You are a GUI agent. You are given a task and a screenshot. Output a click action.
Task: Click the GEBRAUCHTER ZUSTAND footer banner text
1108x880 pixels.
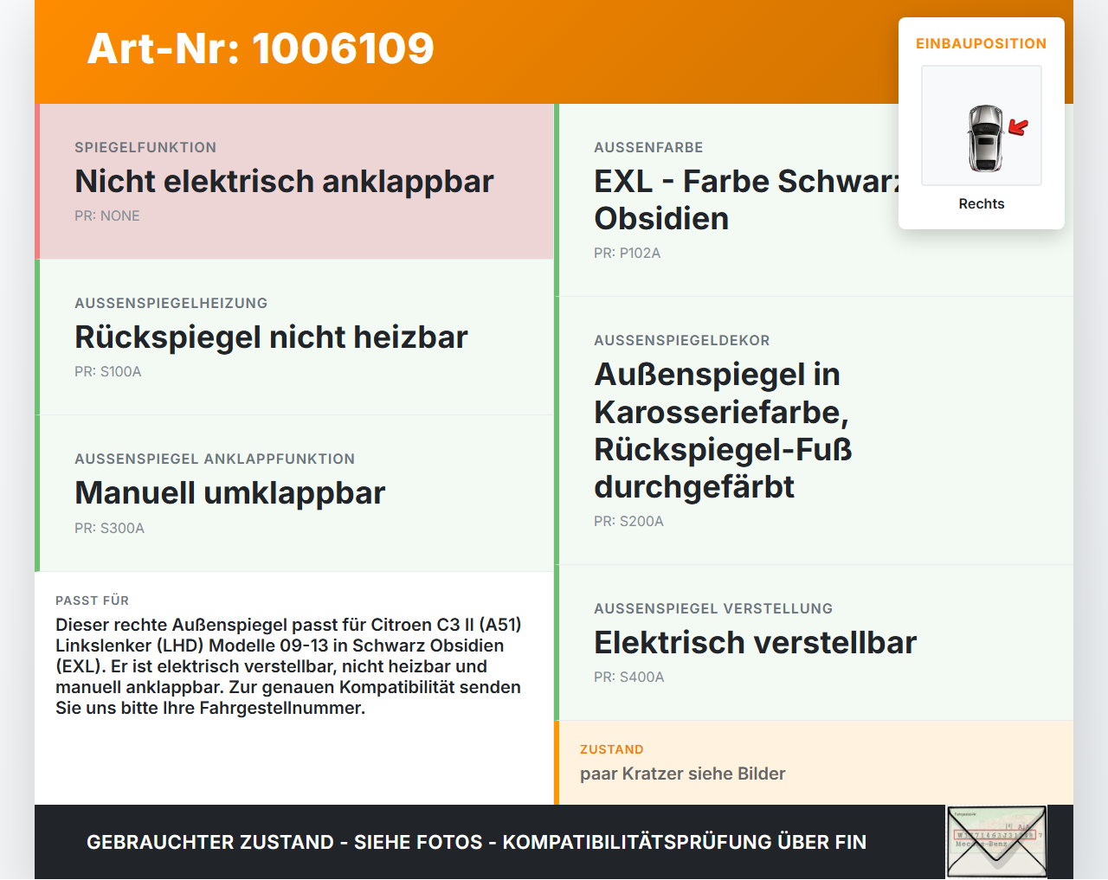click(476, 842)
